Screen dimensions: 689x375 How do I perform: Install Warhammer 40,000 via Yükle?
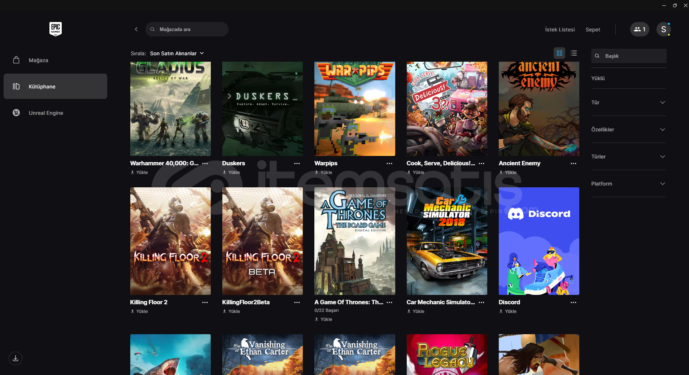click(x=139, y=173)
